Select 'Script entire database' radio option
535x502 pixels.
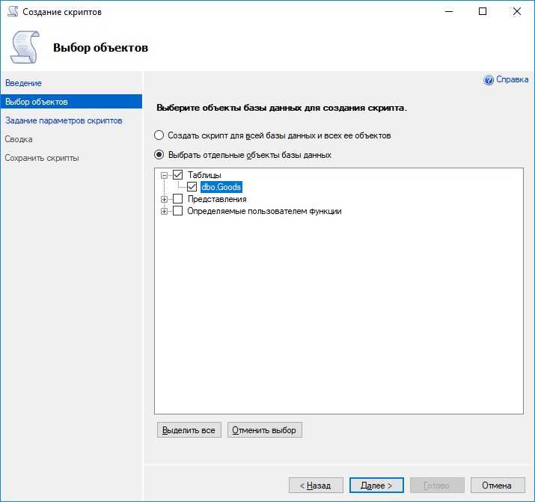[x=159, y=135]
